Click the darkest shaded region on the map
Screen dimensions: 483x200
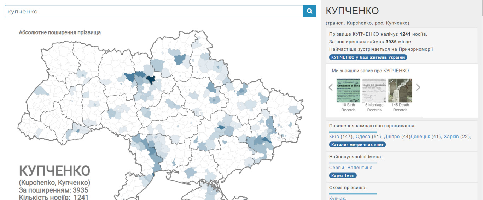(x=151, y=80)
